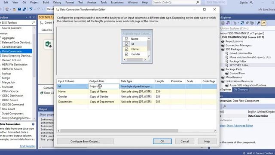
Task: Click the SSIS Toolbox search magnifier icon
Action: tap(34, 22)
